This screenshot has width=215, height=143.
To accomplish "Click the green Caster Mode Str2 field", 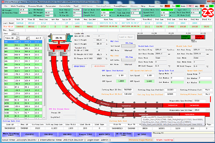I will (x=167, y=10).
